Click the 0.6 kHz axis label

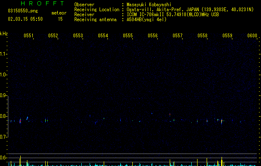3,158
